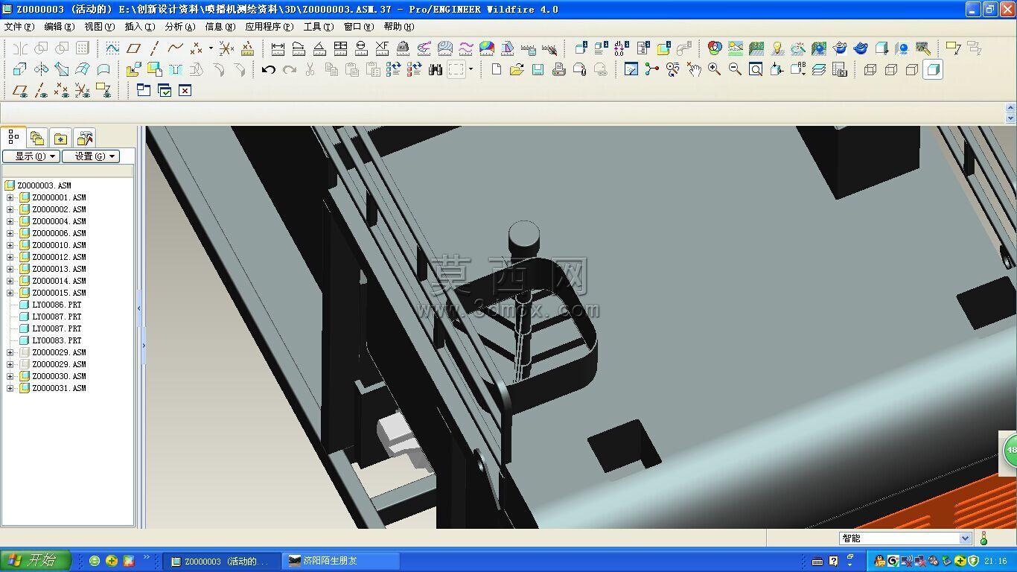Open the lights bulb icon
Screen dimensions: 1017x572
tap(777, 48)
